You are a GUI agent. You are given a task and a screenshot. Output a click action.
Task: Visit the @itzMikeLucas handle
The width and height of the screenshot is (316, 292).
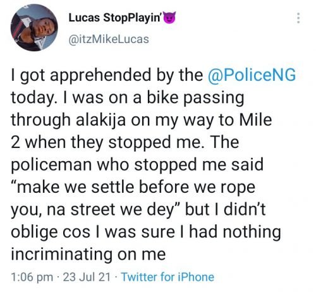click(x=109, y=40)
